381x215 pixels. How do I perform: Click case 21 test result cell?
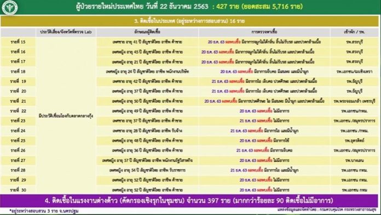point(264,101)
